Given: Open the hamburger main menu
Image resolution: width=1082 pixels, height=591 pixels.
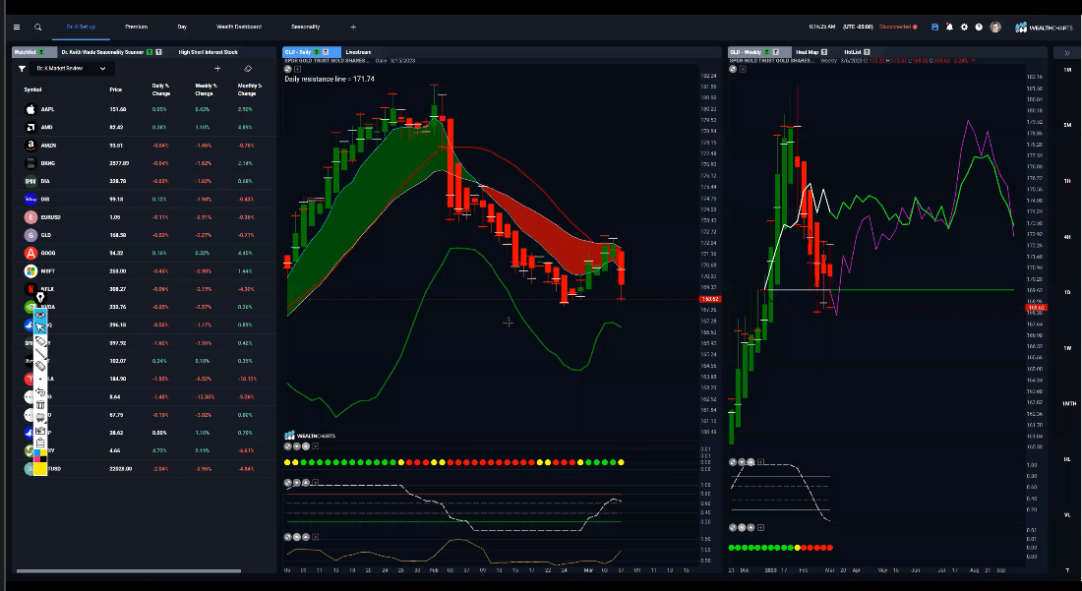Looking at the screenshot, I should [x=17, y=27].
